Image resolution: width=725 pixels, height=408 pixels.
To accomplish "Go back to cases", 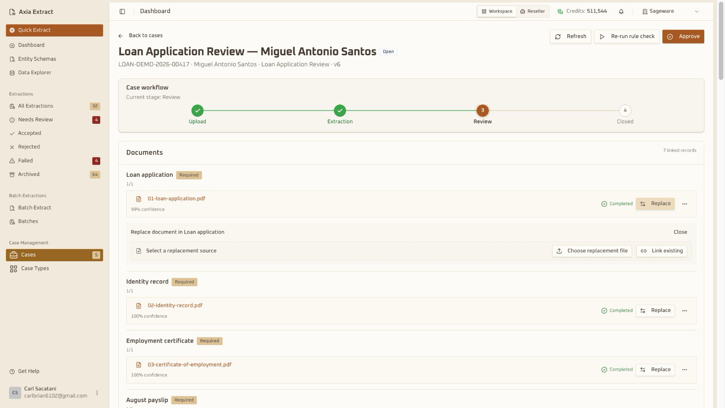I will coord(141,36).
